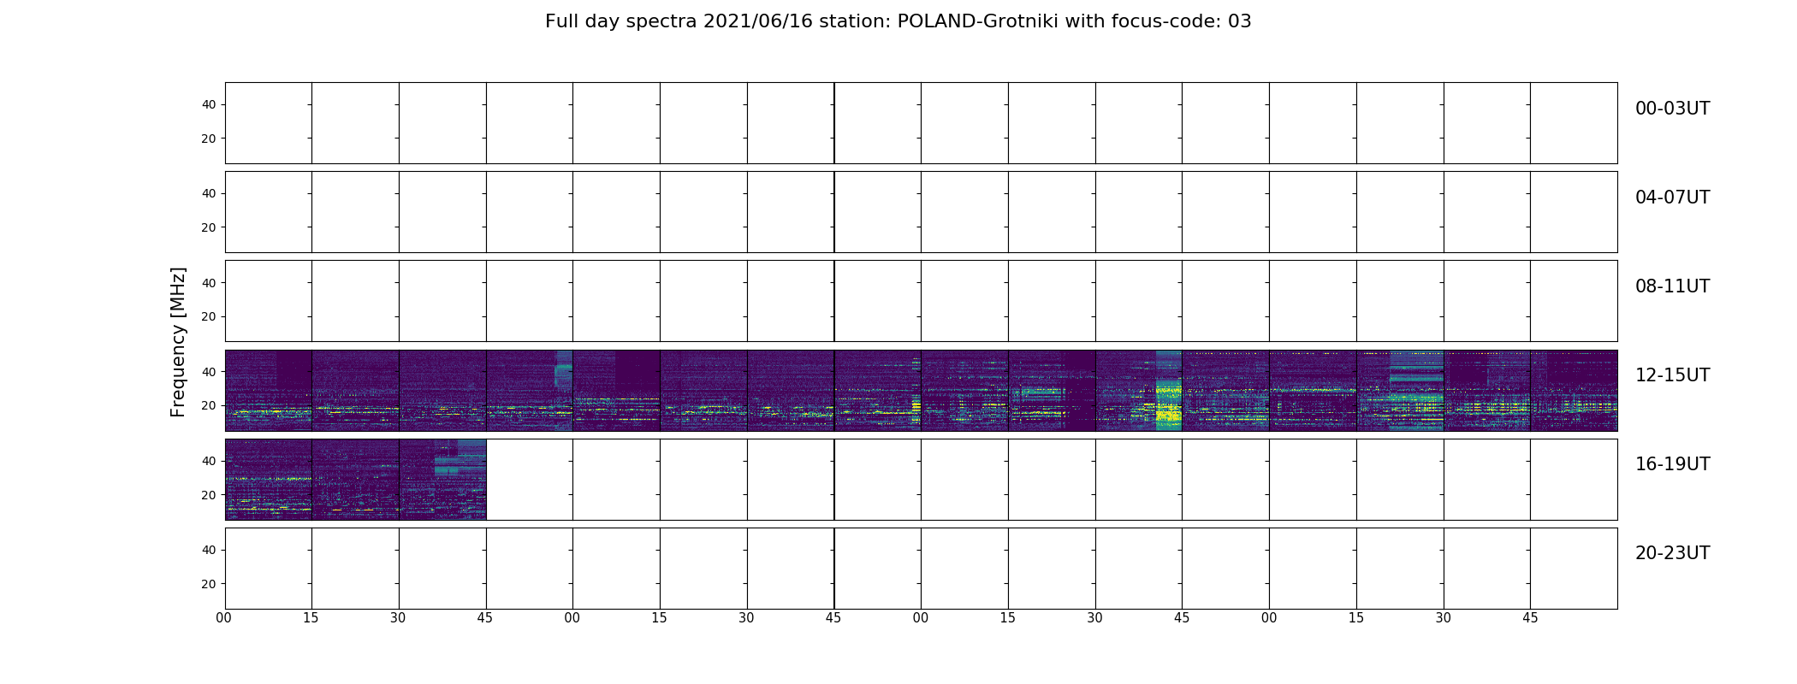Screen dimensions: 1797x684
Task: Select the 40 tick label of the 04-07UT row
Action: 209,193
